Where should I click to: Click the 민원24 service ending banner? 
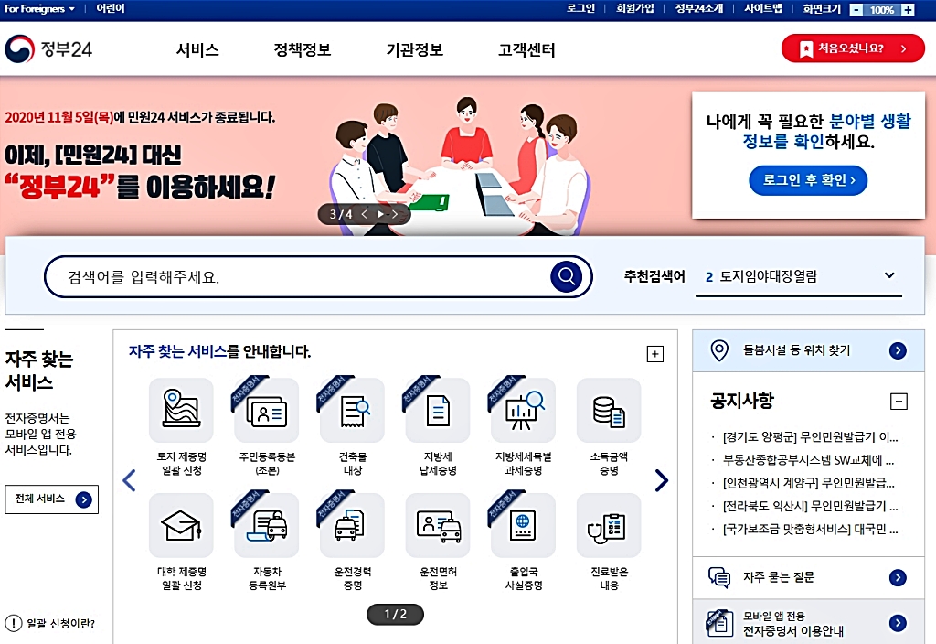(140, 156)
